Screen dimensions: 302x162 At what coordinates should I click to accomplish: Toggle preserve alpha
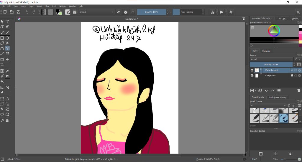point(126,12)
